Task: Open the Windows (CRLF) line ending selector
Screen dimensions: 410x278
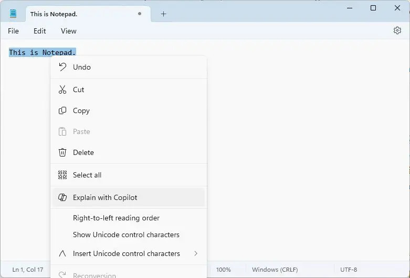Action: [x=275, y=270]
